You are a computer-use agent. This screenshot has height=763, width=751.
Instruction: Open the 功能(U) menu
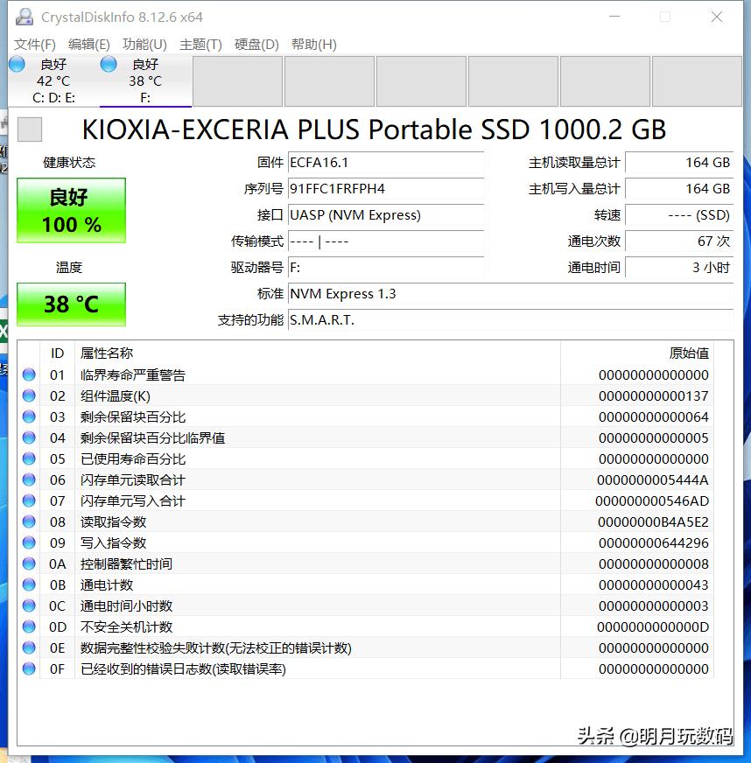click(144, 44)
